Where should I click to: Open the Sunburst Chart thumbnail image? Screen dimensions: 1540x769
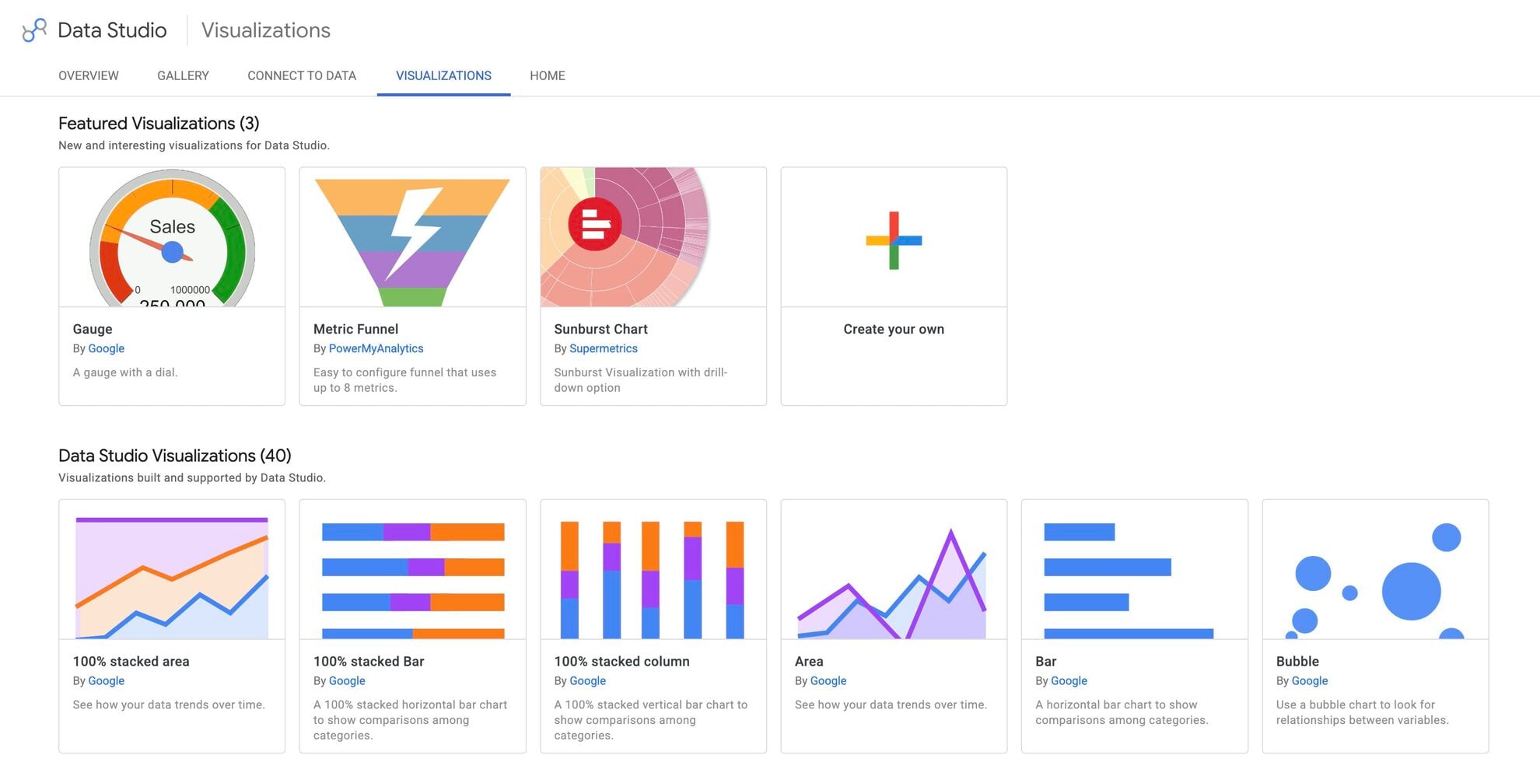653,237
